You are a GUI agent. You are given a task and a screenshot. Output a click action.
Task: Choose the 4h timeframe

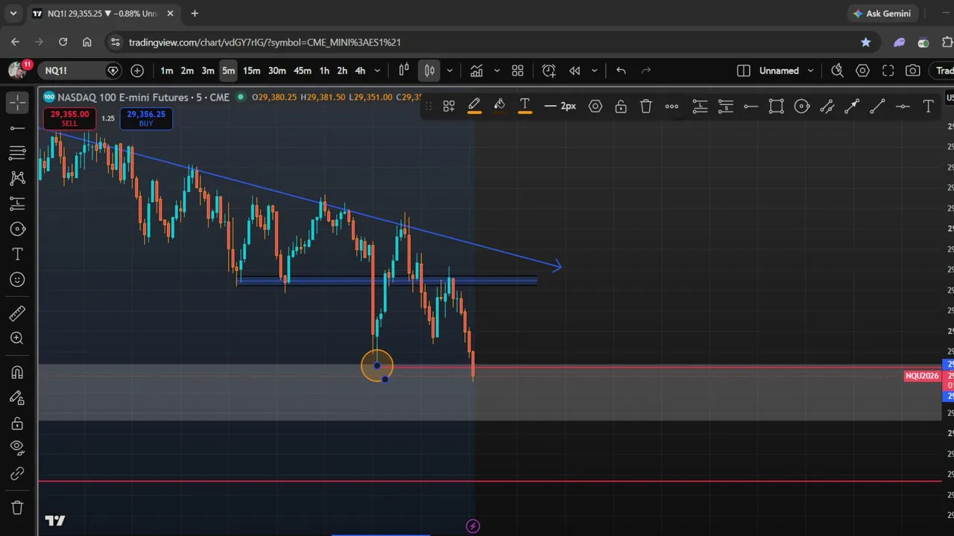click(360, 71)
